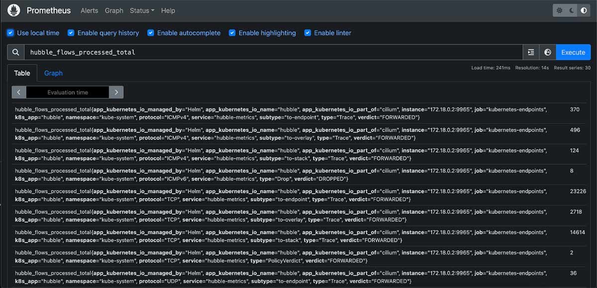Viewport: 597px width, 288px height.
Task: Disable query history checkbox
Action: (71, 33)
